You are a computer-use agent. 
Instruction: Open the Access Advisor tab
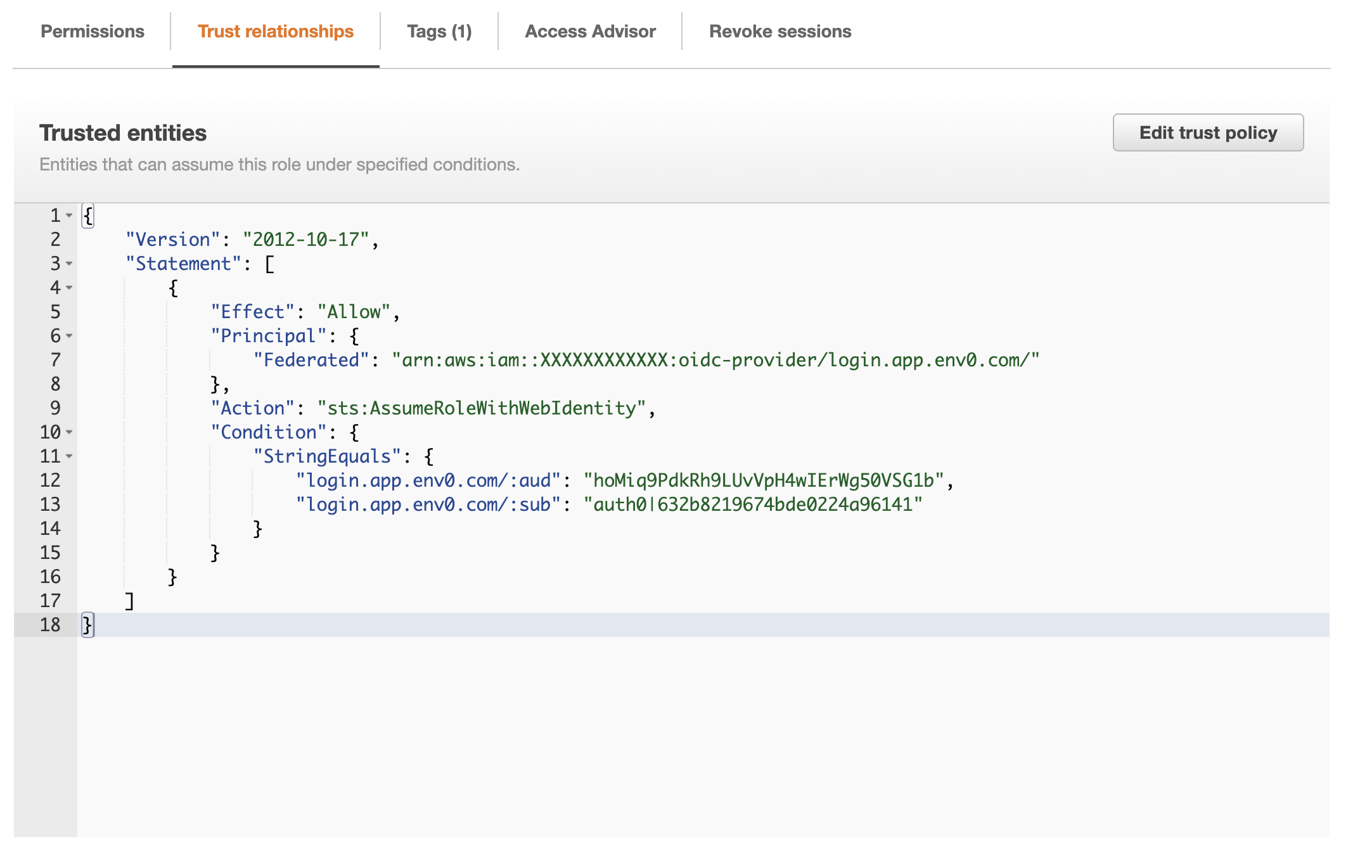point(590,32)
